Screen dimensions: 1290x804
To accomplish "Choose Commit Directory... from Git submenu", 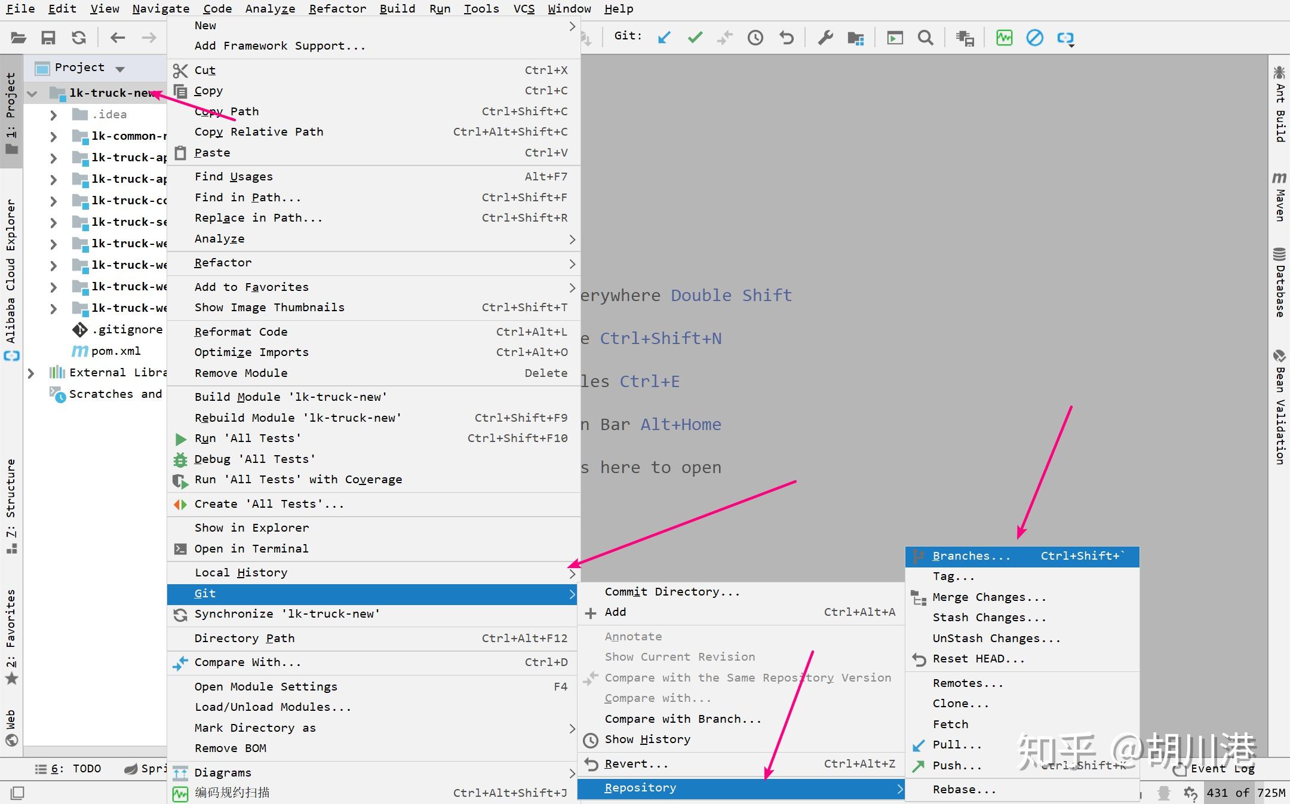I will coord(672,591).
